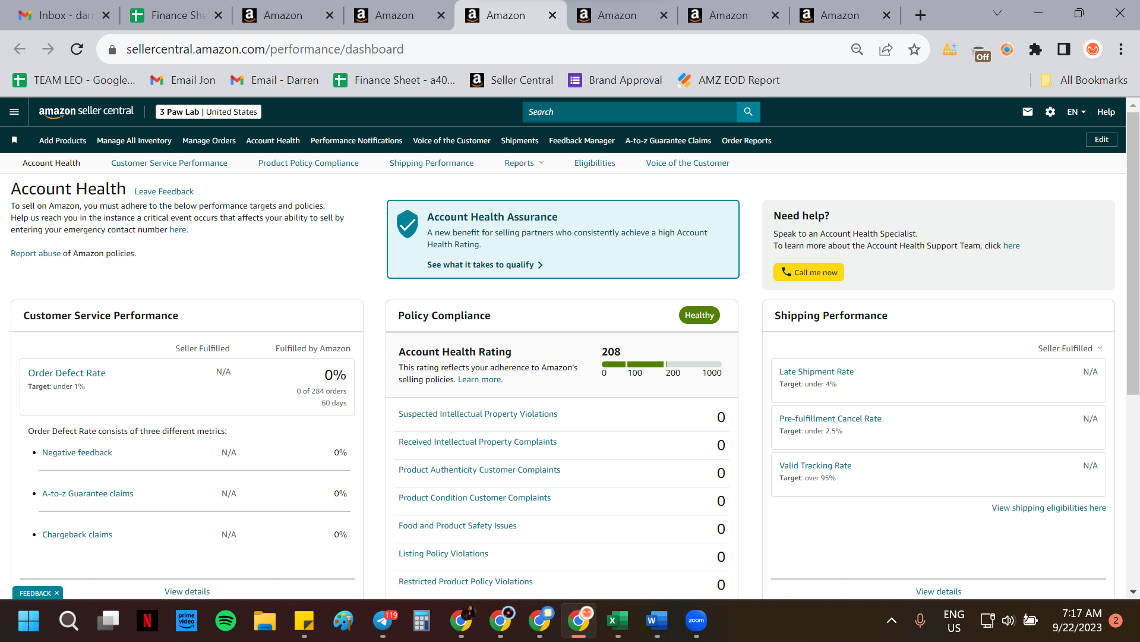Open Prime Video from the taskbar

pos(186,621)
